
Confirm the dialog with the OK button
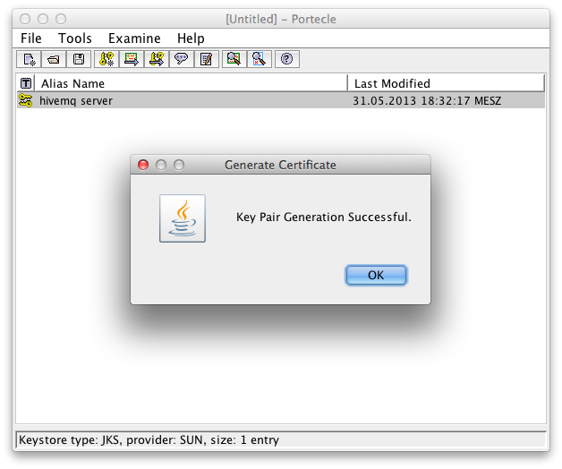[376, 275]
